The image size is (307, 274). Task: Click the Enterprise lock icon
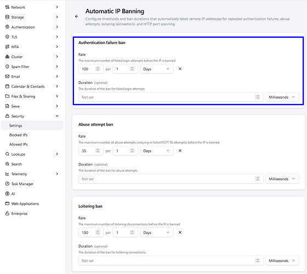click(7, 213)
